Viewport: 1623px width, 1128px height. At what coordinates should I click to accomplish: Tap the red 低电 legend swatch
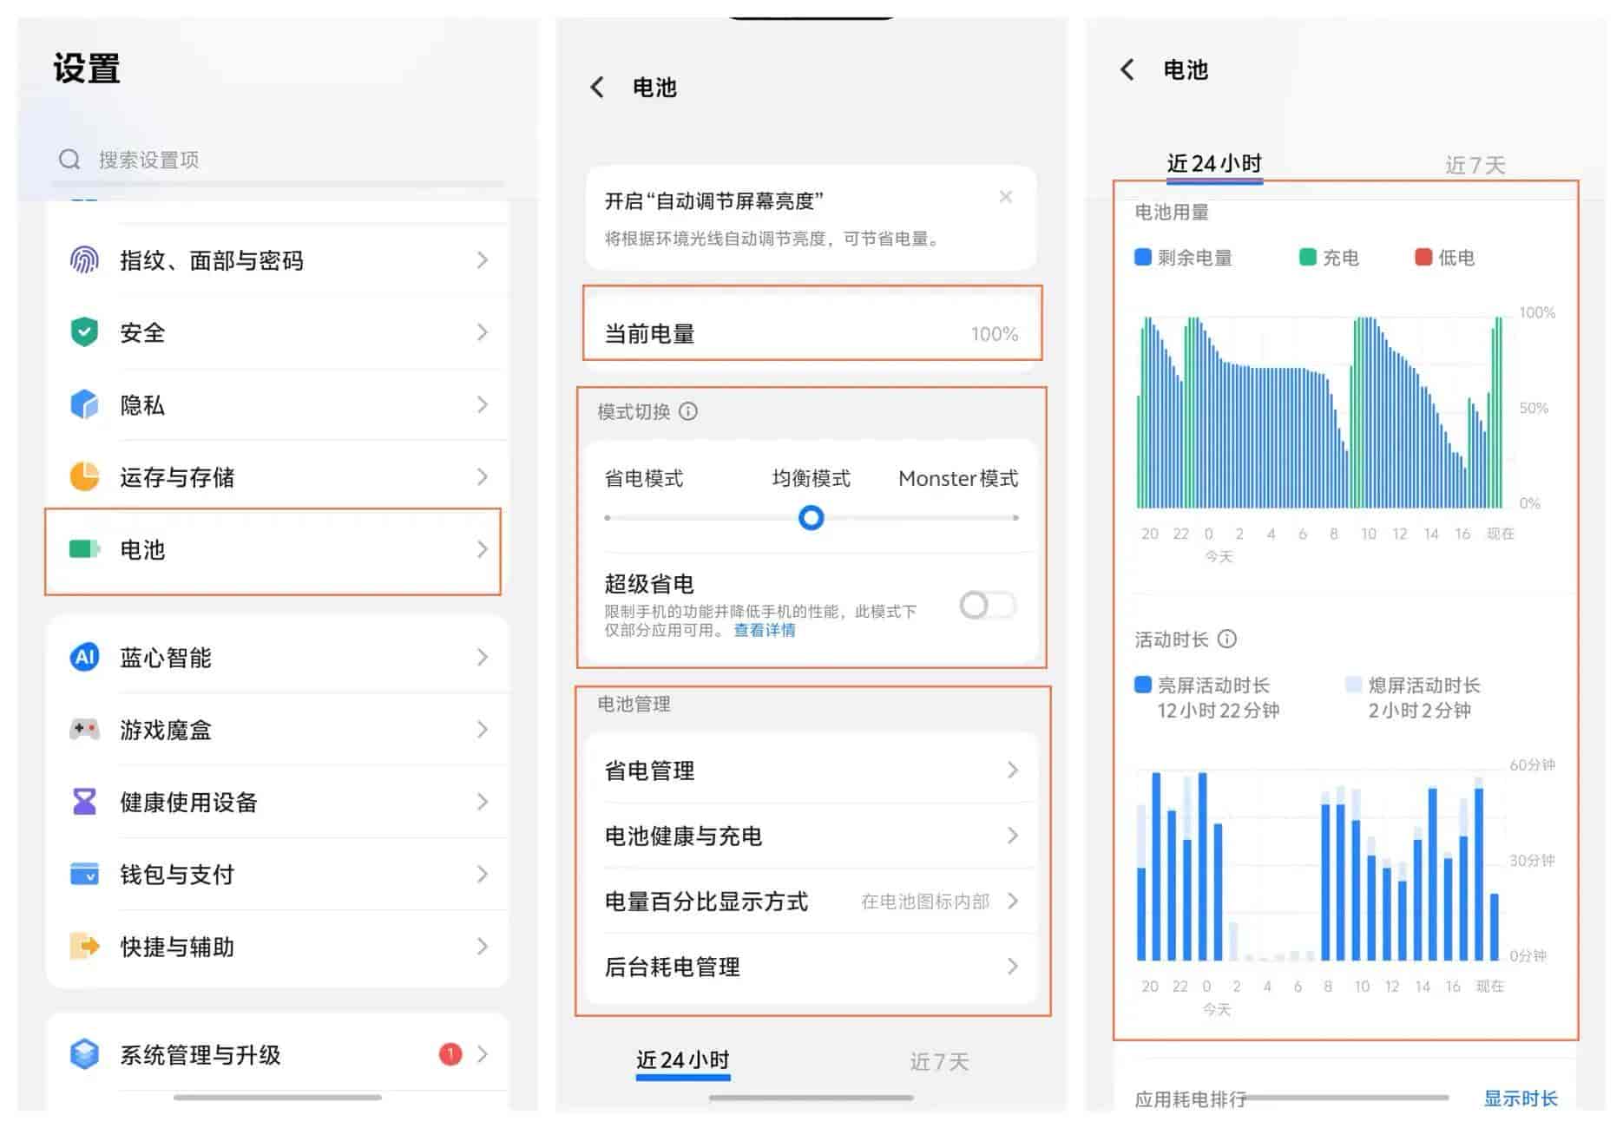[1423, 257]
